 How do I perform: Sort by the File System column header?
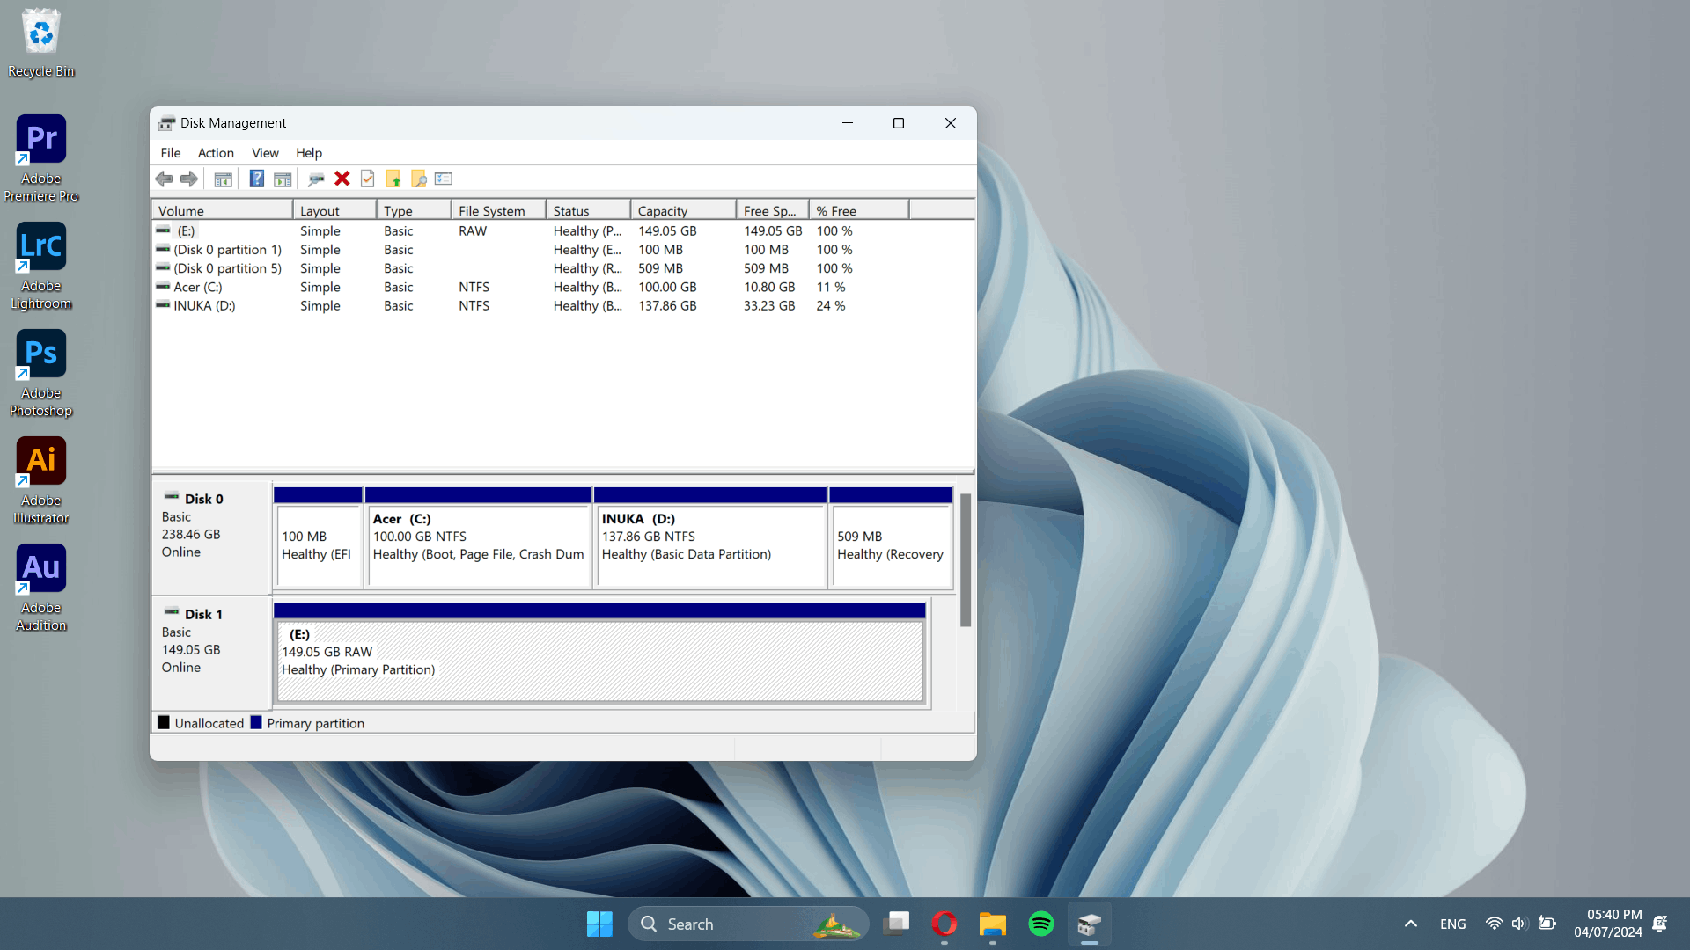point(498,211)
